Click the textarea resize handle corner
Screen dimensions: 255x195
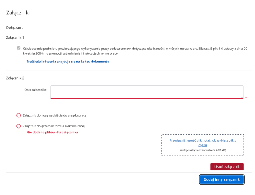tap(242, 96)
